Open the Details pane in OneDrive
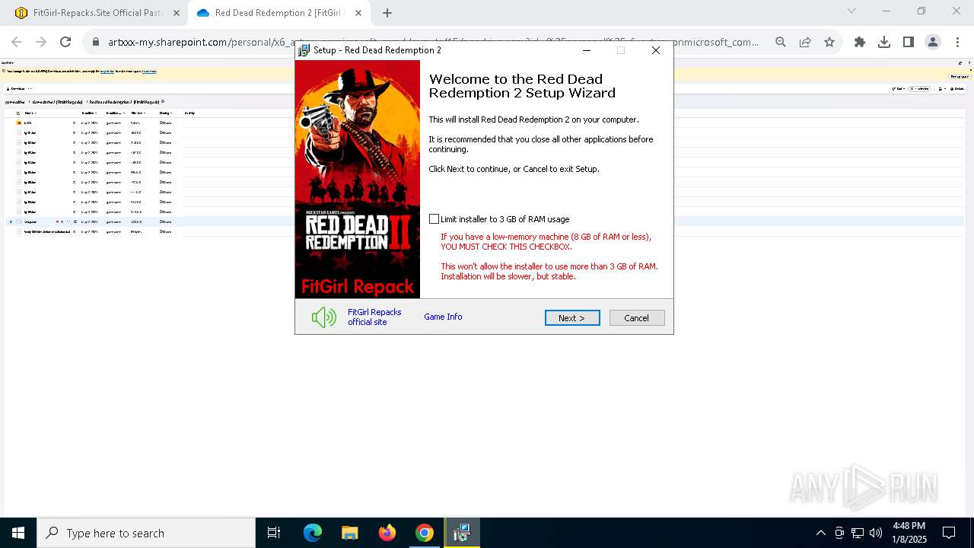Image resolution: width=974 pixels, height=548 pixels. pos(956,89)
